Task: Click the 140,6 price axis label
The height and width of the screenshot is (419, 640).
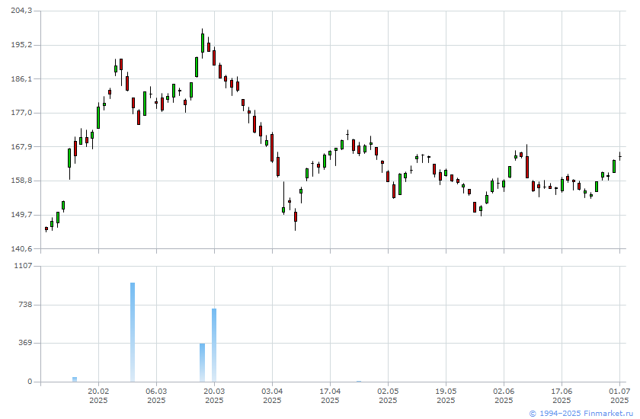Action: 21,248
